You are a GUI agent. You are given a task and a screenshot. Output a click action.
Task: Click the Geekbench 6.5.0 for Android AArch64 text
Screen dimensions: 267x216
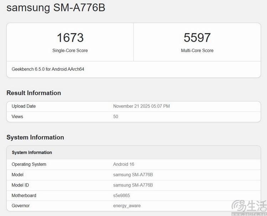pos(48,69)
